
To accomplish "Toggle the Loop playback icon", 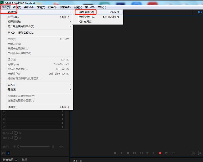I will pyautogui.click(x=166, y=153).
